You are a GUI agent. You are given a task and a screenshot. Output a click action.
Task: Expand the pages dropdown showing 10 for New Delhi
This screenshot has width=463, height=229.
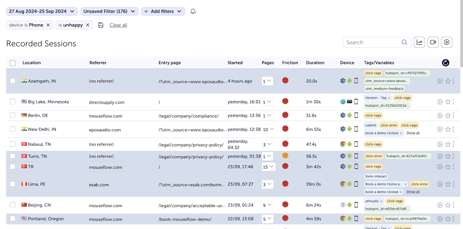[x=269, y=129]
